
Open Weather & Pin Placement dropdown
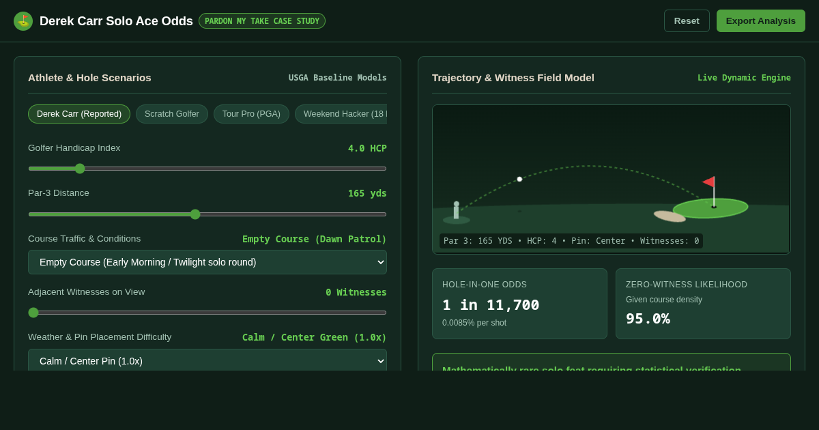point(207,360)
